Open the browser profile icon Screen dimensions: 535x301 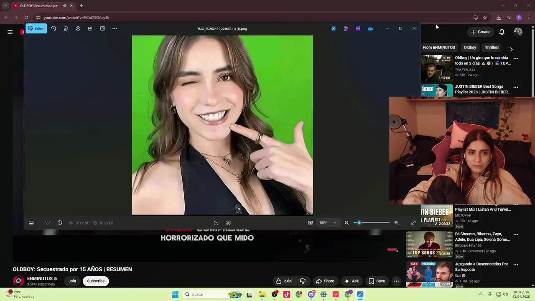(x=519, y=18)
